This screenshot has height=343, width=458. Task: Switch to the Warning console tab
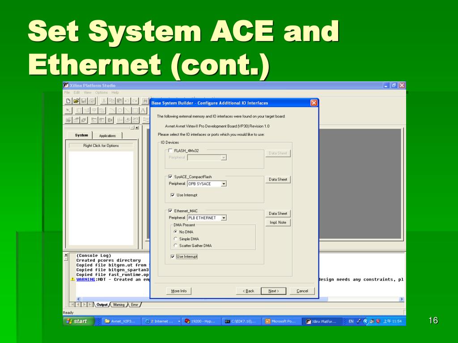tap(119, 305)
